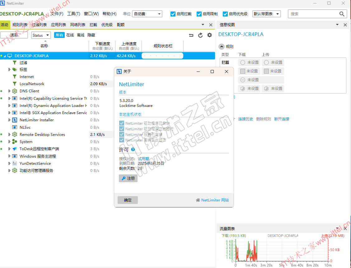351x268 pixels.
Task: Click the Windows 服务主进程 icon
Action: click(15, 156)
